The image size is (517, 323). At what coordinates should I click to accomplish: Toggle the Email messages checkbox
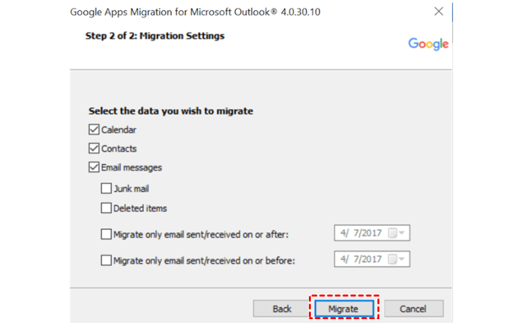(x=94, y=167)
